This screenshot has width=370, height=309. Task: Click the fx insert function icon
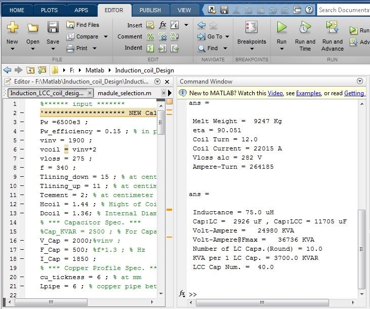[162, 25]
